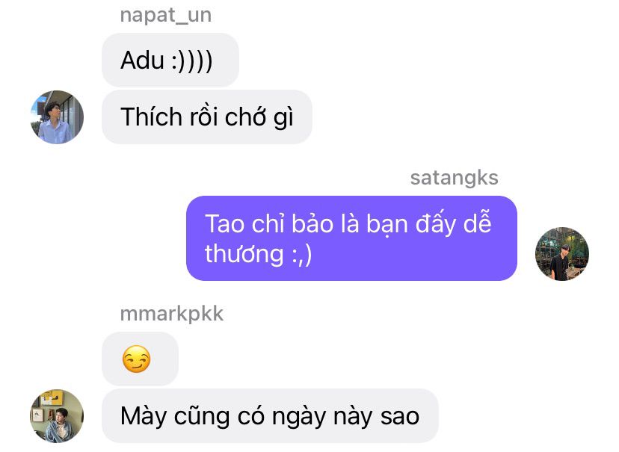Click the word "Thích" in napat_un's message
Image resolution: width=619 pixels, height=452 pixels.
tap(151, 117)
